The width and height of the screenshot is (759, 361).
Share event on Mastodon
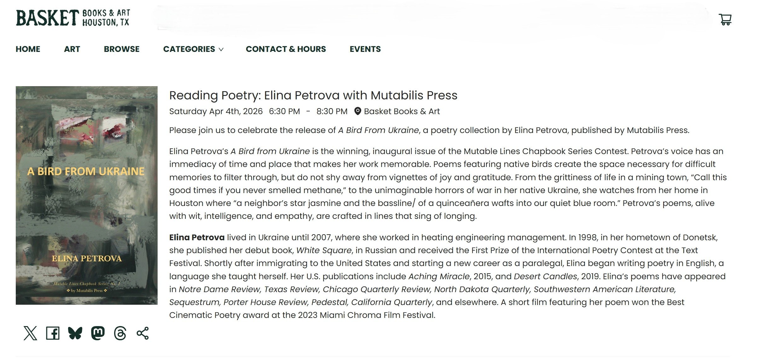tap(98, 333)
